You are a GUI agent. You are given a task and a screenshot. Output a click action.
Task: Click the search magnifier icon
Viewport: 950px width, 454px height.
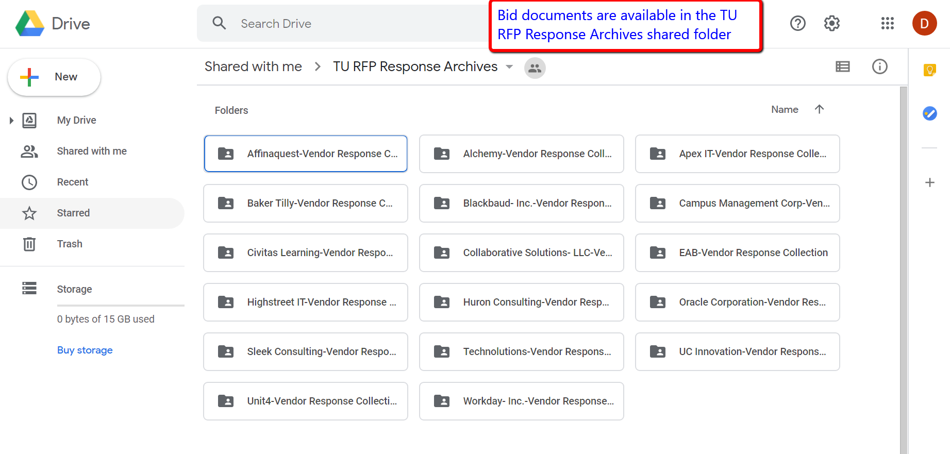(219, 23)
